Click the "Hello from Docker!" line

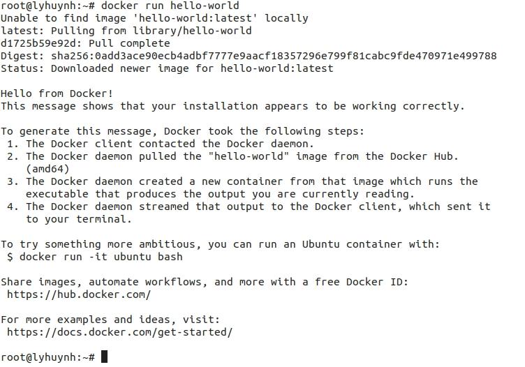[57, 93]
